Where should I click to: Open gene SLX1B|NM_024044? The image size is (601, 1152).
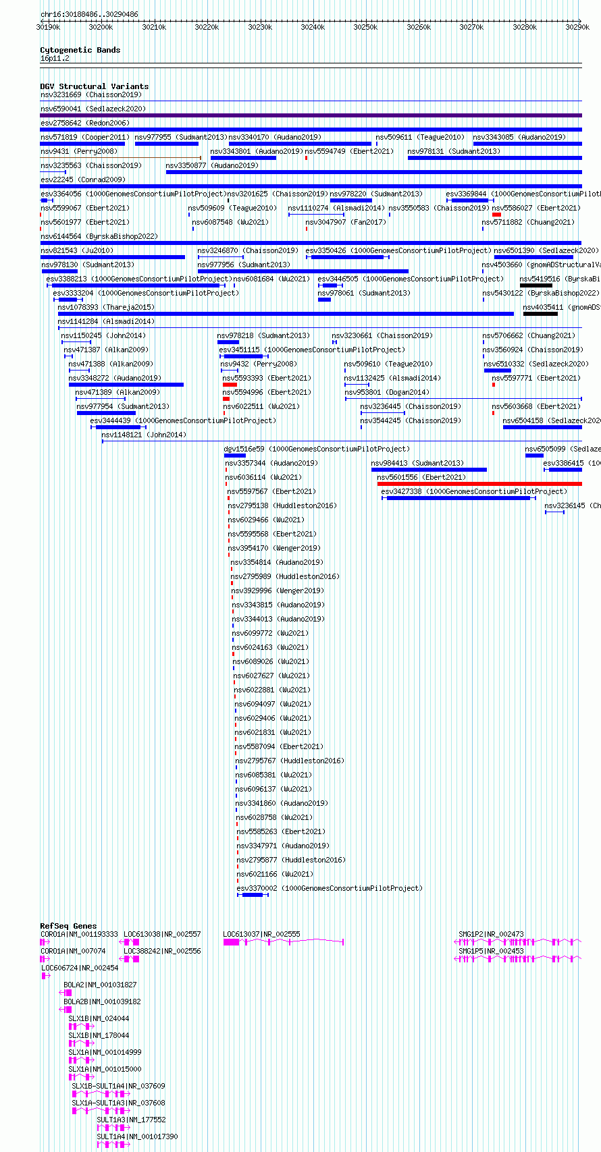[x=99, y=1018]
